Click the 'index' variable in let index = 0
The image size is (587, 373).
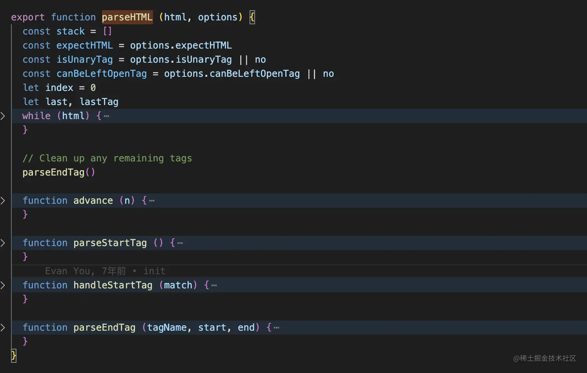pyautogui.click(x=59, y=88)
